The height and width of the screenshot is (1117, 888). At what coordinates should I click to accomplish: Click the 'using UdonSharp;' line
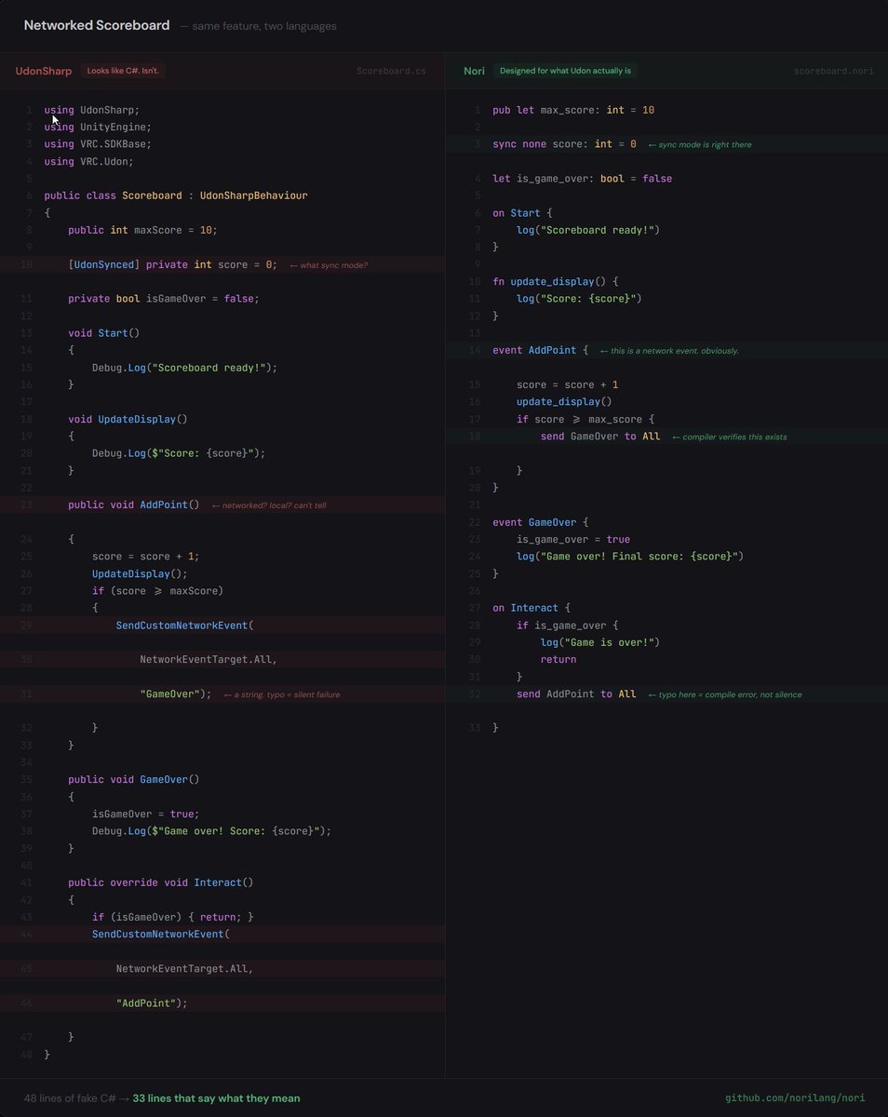pyautogui.click(x=92, y=110)
